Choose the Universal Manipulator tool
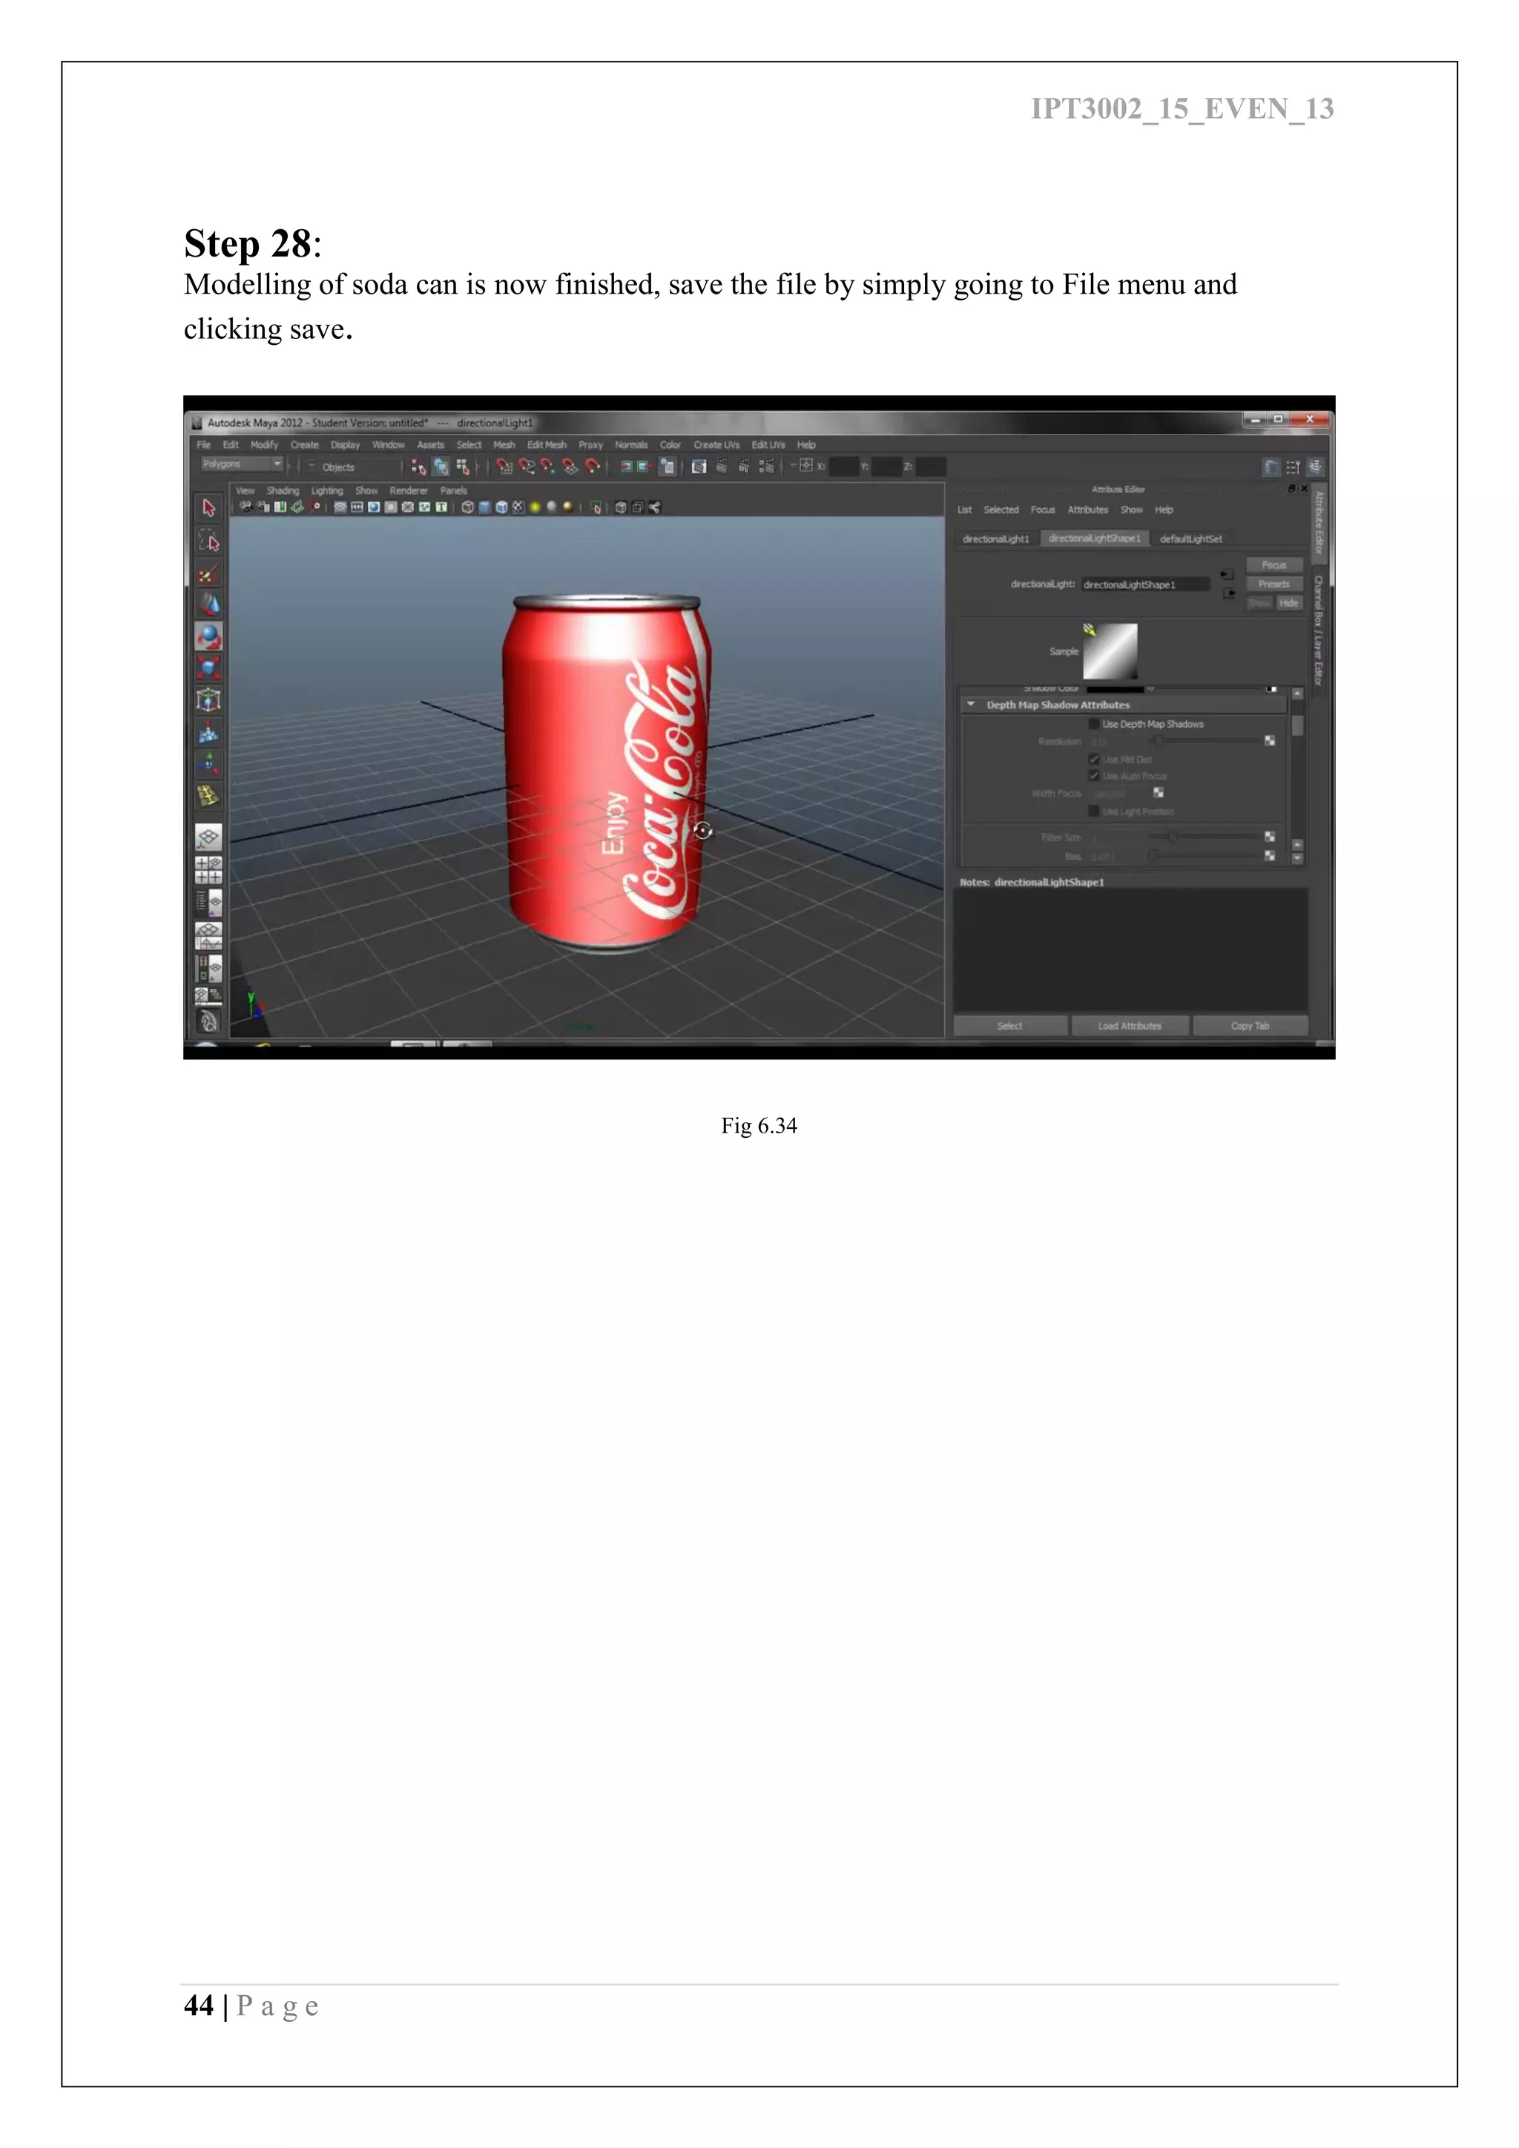The width and height of the screenshot is (1519, 2148). pyautogui.click(x=208, y=699)
